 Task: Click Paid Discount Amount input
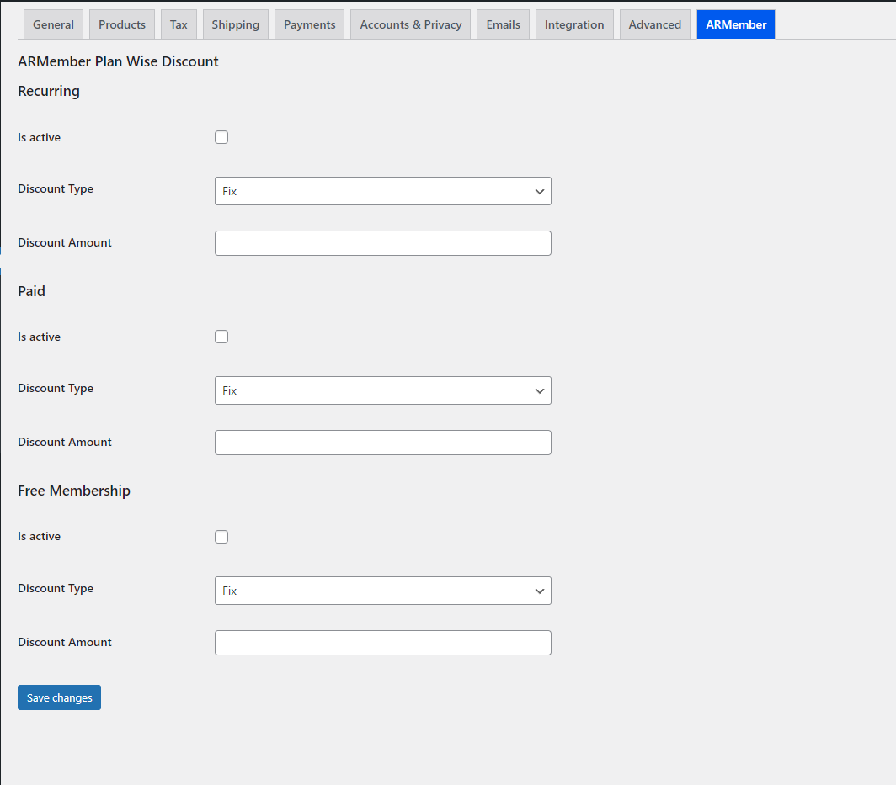point(383,443)
